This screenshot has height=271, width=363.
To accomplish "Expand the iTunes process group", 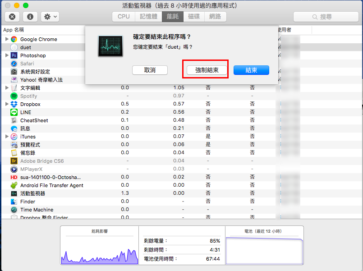I will 7,136.
